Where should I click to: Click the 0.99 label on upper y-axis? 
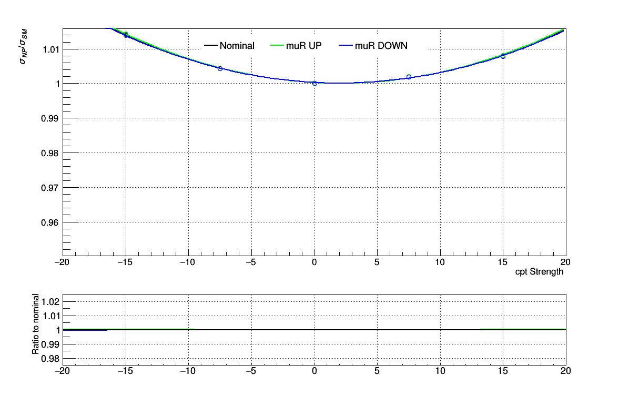coord(50,118)
